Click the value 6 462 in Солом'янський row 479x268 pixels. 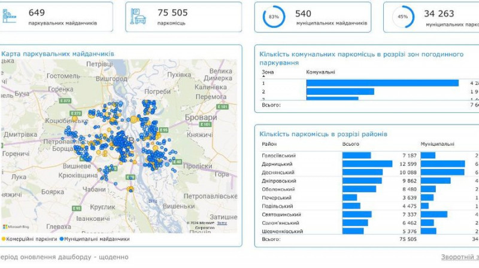pyautogui.click(x=410, y=223)
